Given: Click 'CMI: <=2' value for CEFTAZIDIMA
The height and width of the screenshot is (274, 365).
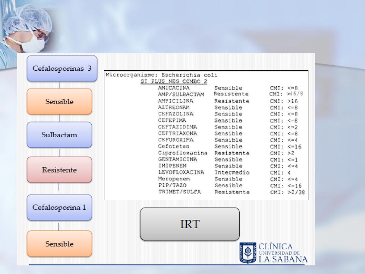Looking at the screenshot, I should tap(284, 127).
